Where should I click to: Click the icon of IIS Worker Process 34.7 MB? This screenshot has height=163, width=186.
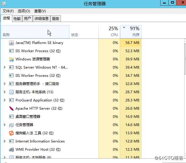coord(11,76)
